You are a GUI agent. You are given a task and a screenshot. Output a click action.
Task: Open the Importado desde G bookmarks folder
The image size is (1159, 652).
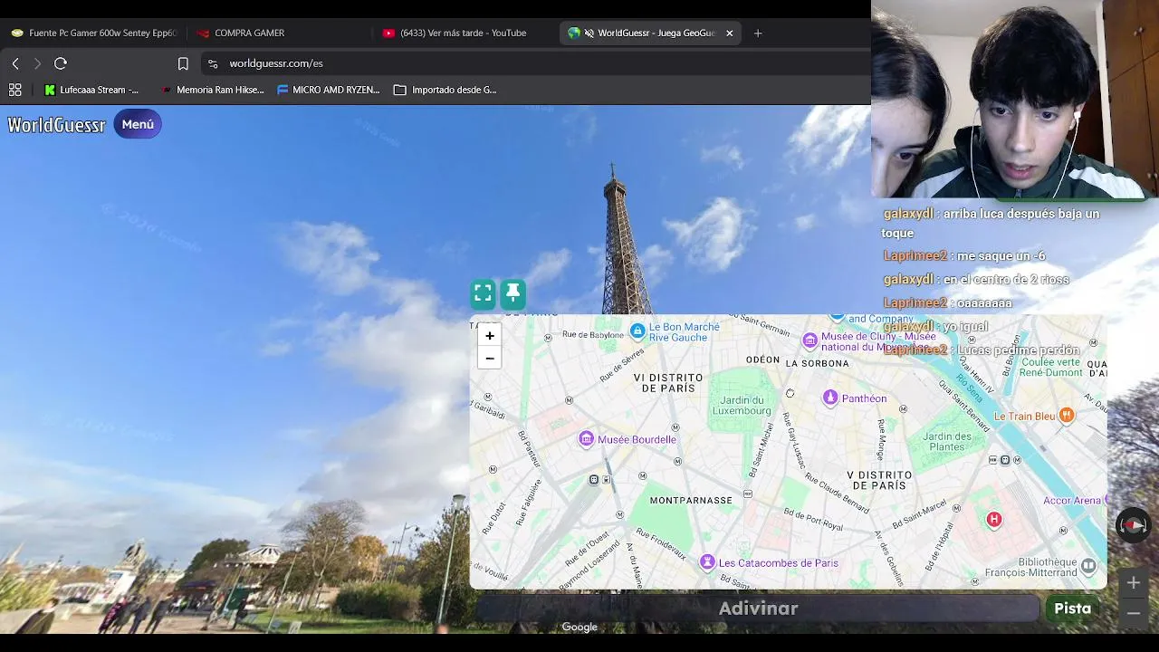point(445,90)
